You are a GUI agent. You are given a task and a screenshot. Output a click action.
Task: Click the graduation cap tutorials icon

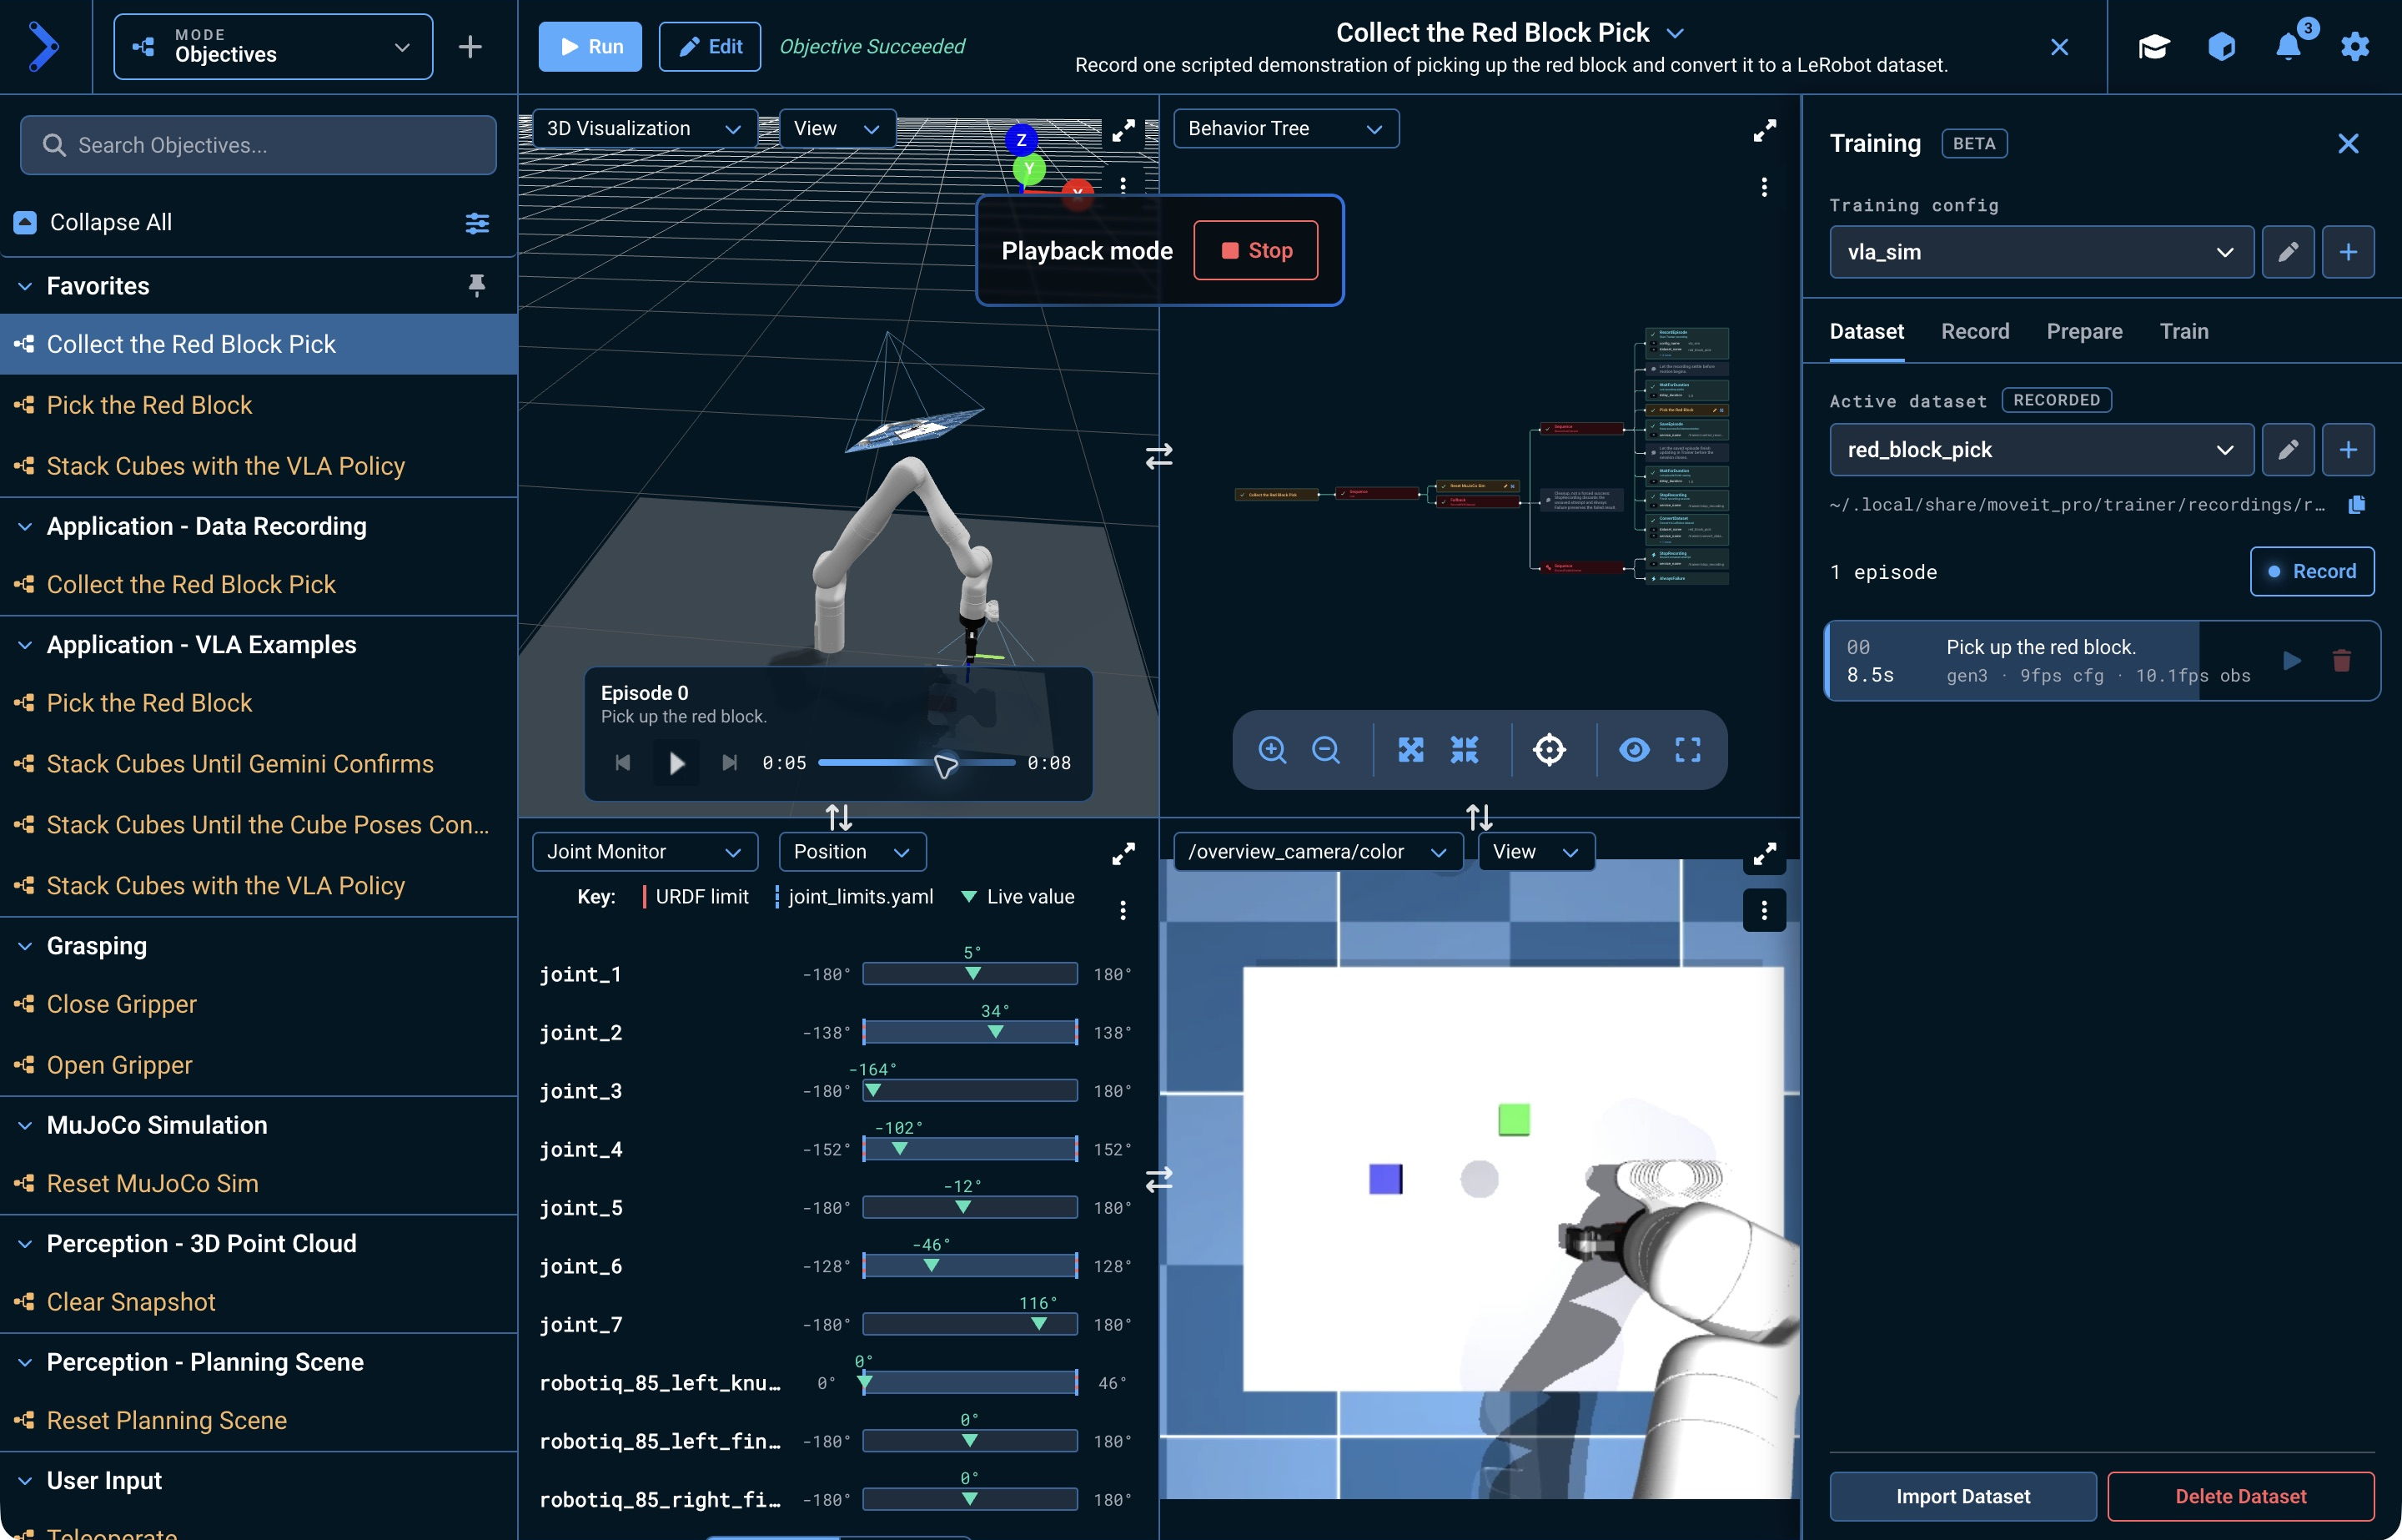tap(2154, 47)
